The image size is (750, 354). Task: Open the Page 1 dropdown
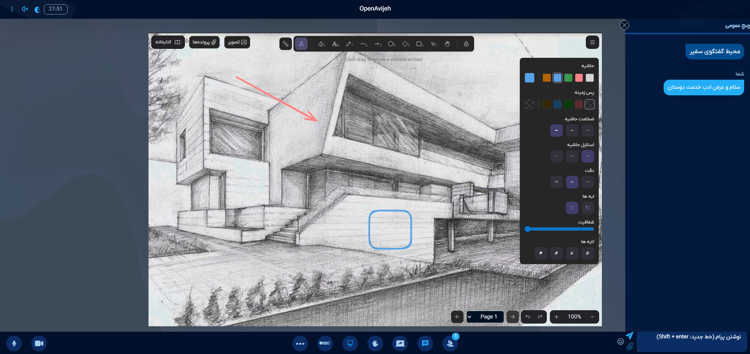tap(485, 316)
